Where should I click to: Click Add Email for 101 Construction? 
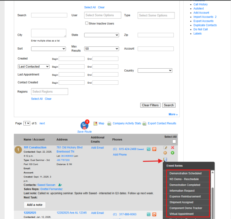pyautogui.click(x=97, y=147)
